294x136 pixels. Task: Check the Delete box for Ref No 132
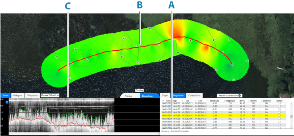click(x=279, y=122)
